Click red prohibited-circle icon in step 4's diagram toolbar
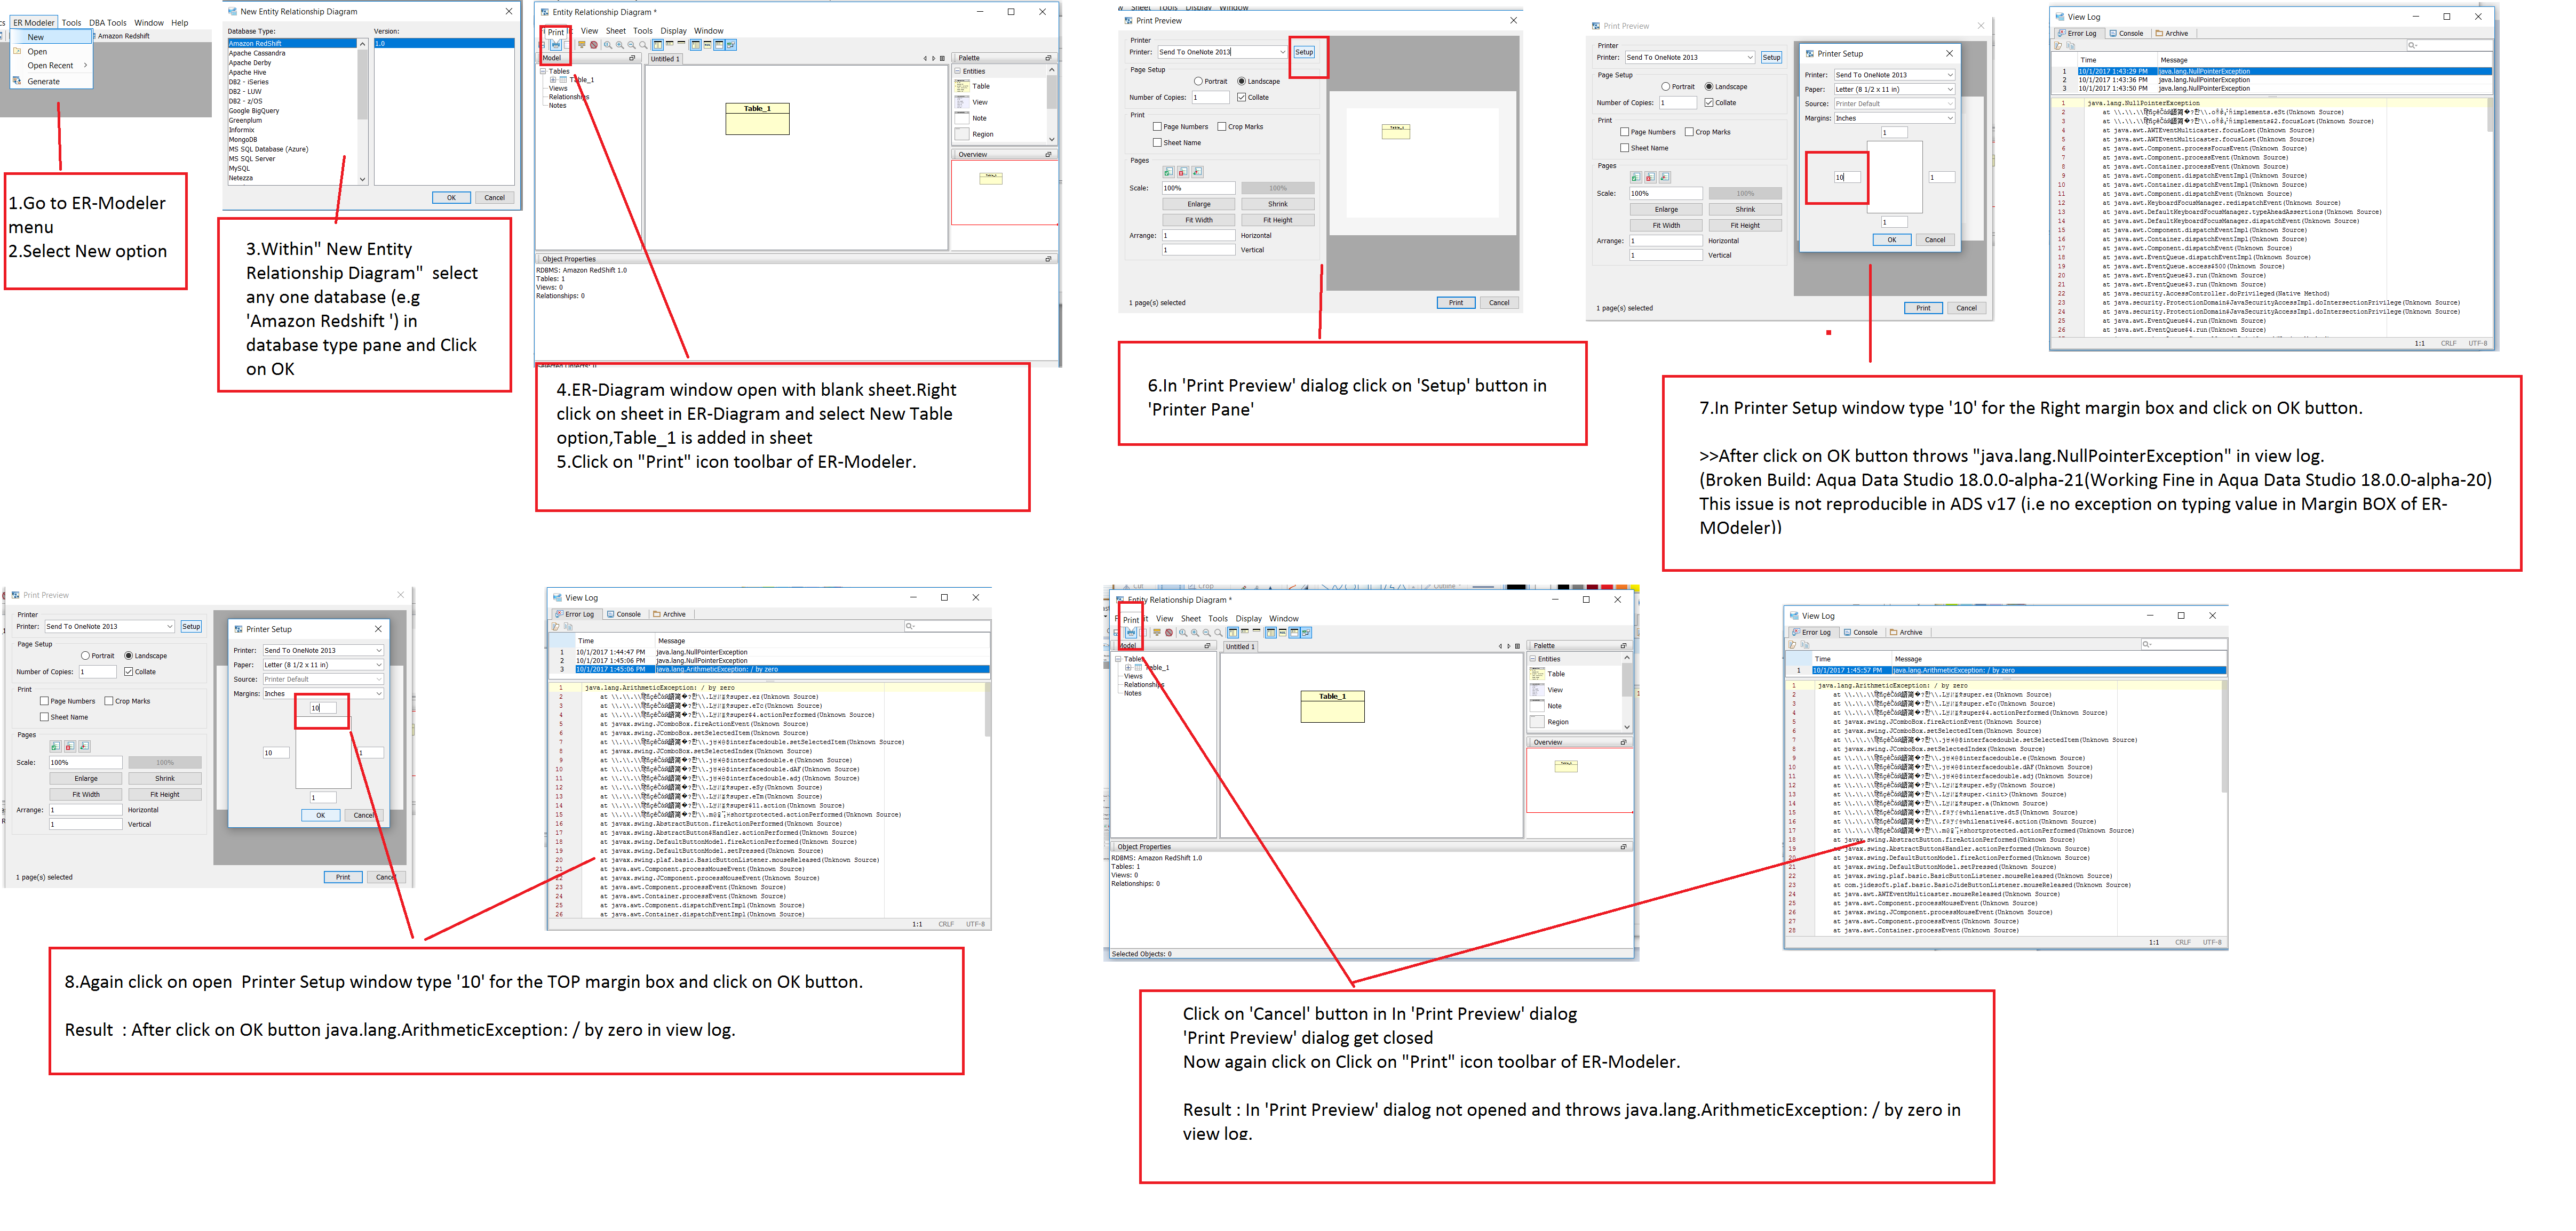Image resolution: width=2576 pixels, height=1231 pixels. [594, 45]
